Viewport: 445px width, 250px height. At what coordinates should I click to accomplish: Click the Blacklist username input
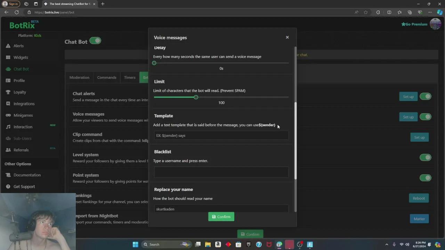tap(221, 172)
